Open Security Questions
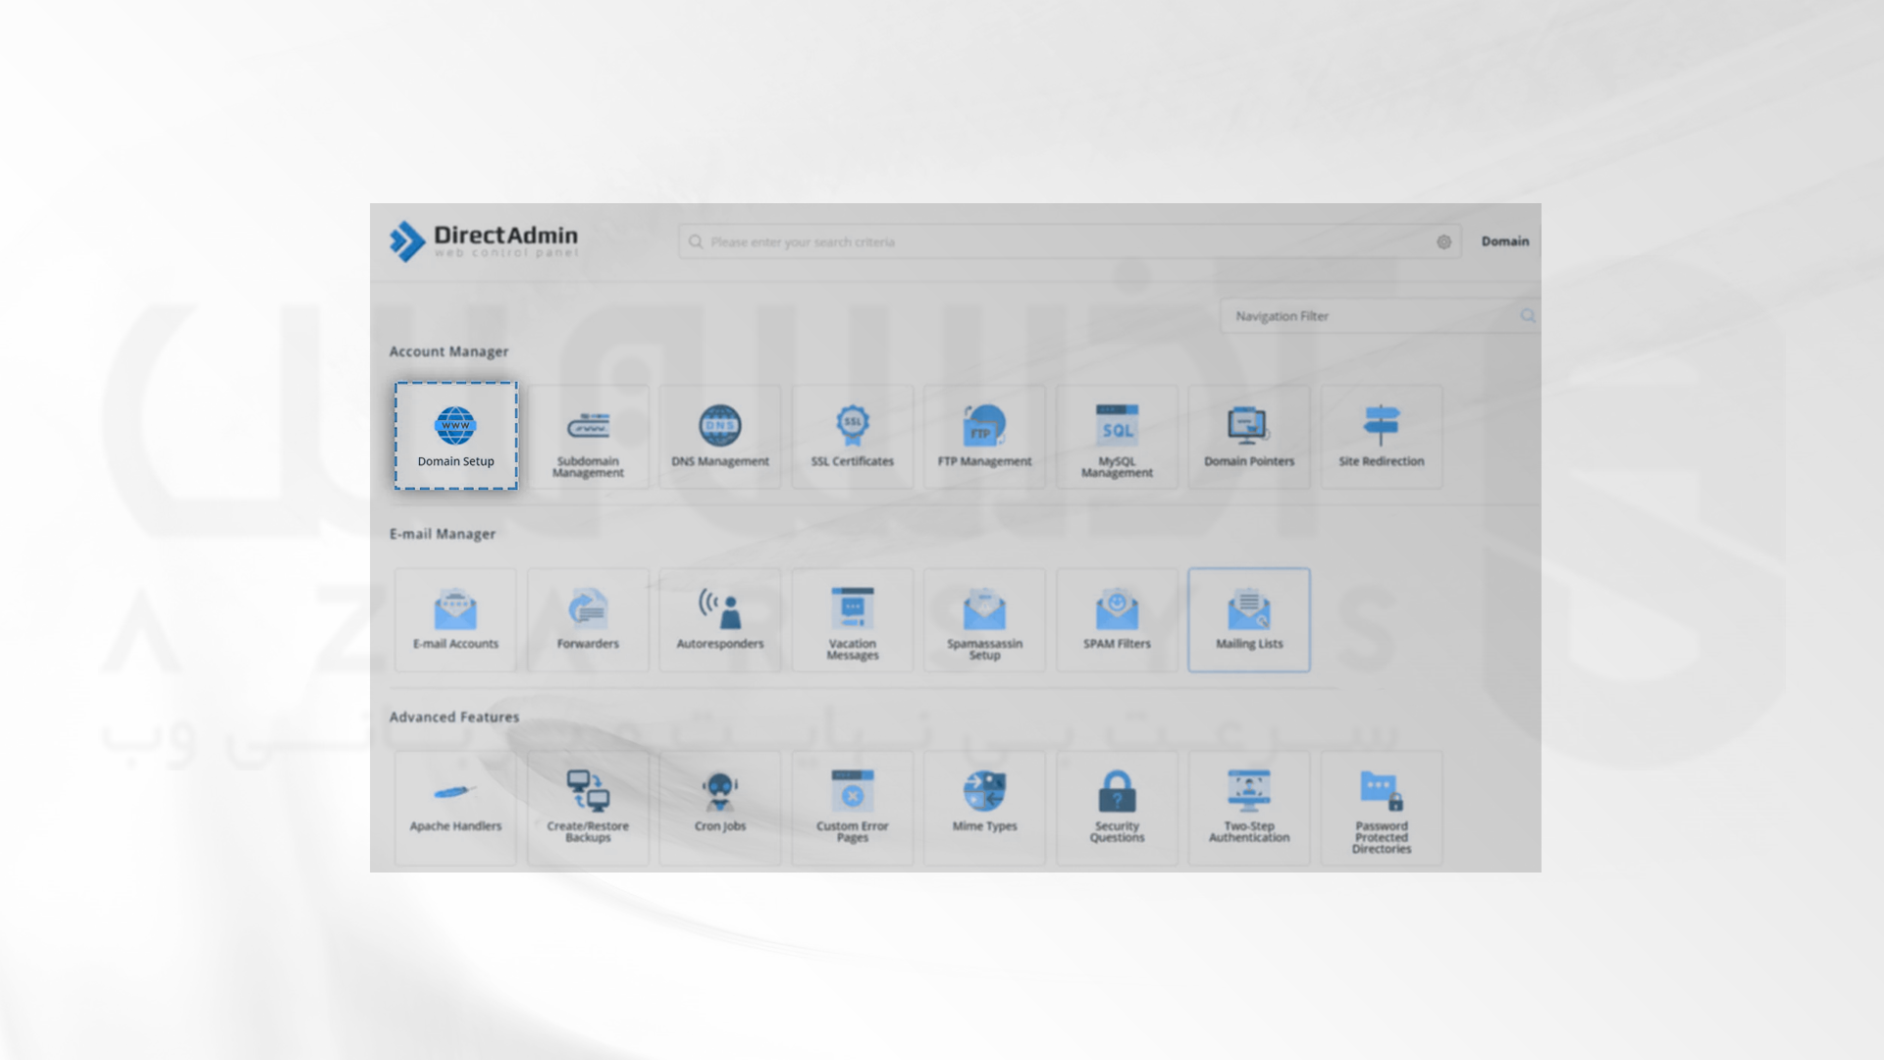Viewport: 1884px width, 1060px height. 1117,808
